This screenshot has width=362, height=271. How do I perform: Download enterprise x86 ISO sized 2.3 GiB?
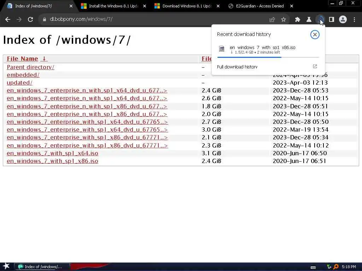coord(87,146)
